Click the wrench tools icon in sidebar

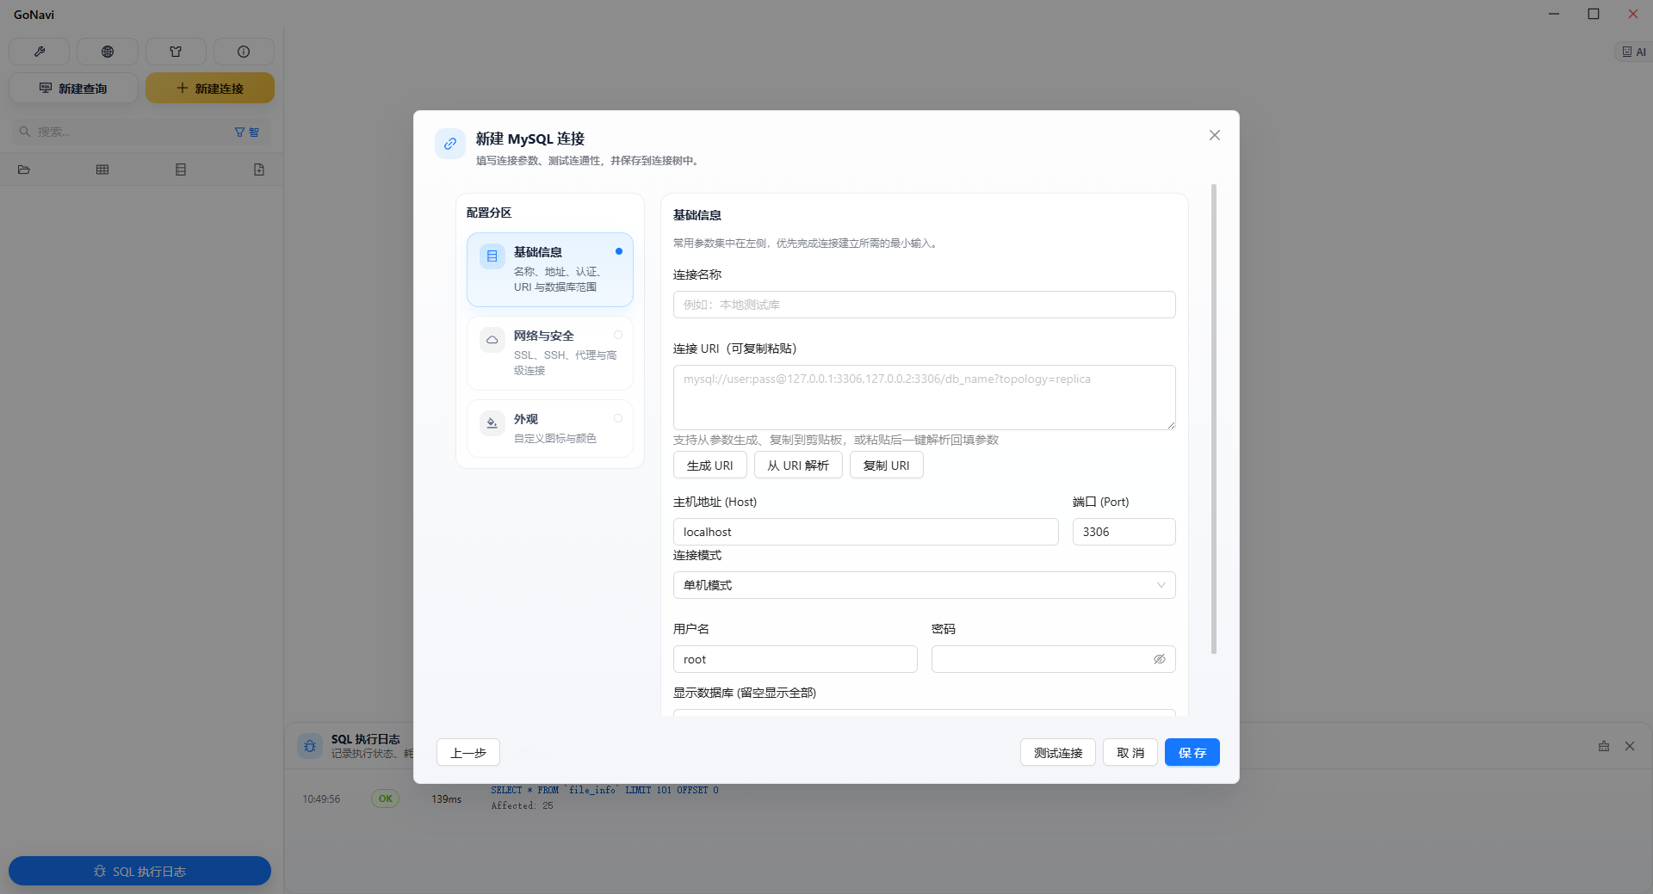[39, 52]
